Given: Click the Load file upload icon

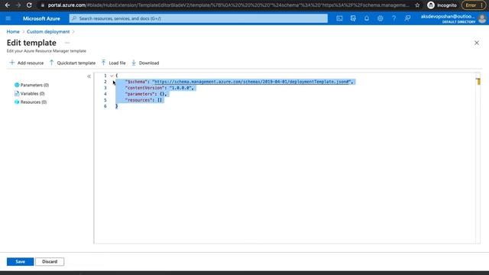Looking at the screenshot, I should point(104,63).
